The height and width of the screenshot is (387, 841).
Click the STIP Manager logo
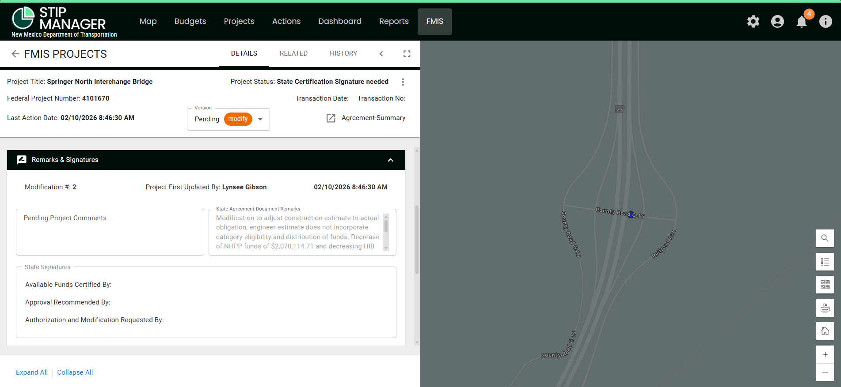tap(64, 22)
